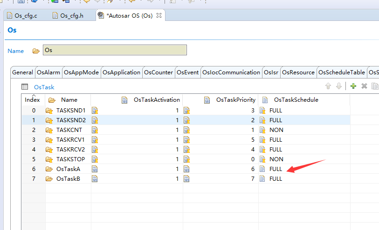Select the TASKCNT row name
This screenshot has width=379, height=230.
pyautogui.click(x=69, y=130)
